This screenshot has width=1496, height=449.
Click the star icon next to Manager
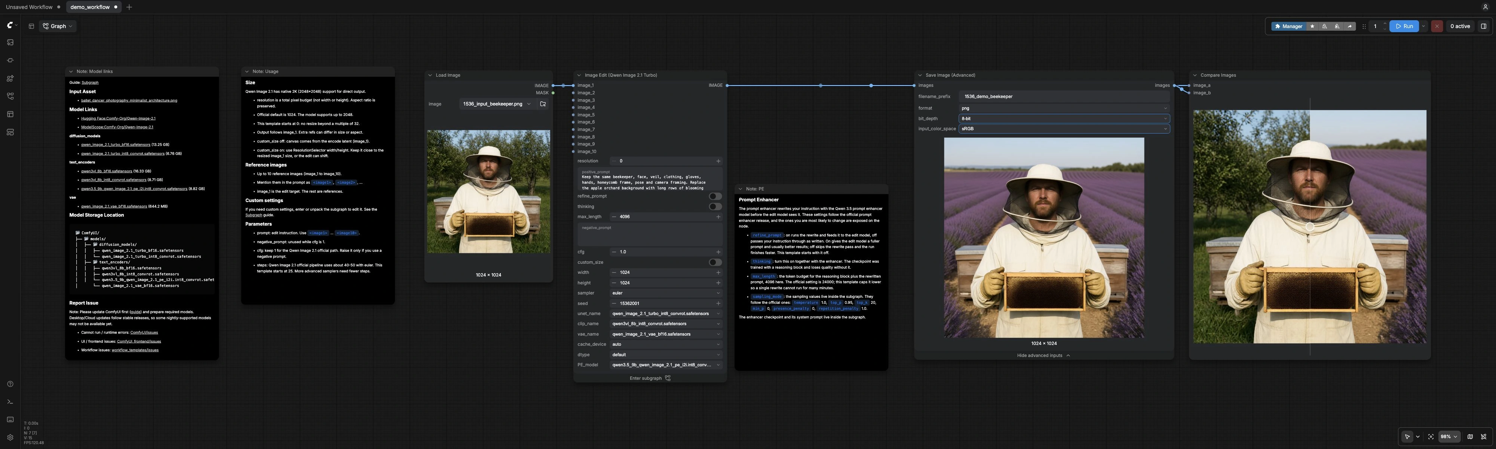[x=1312, y=26]
